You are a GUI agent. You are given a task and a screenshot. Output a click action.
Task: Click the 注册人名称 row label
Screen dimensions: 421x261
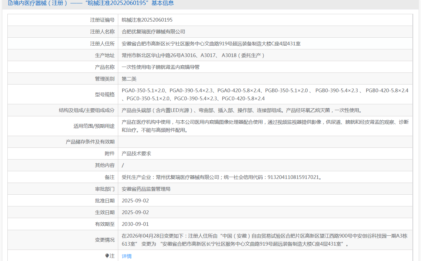[x=102, y=31]
